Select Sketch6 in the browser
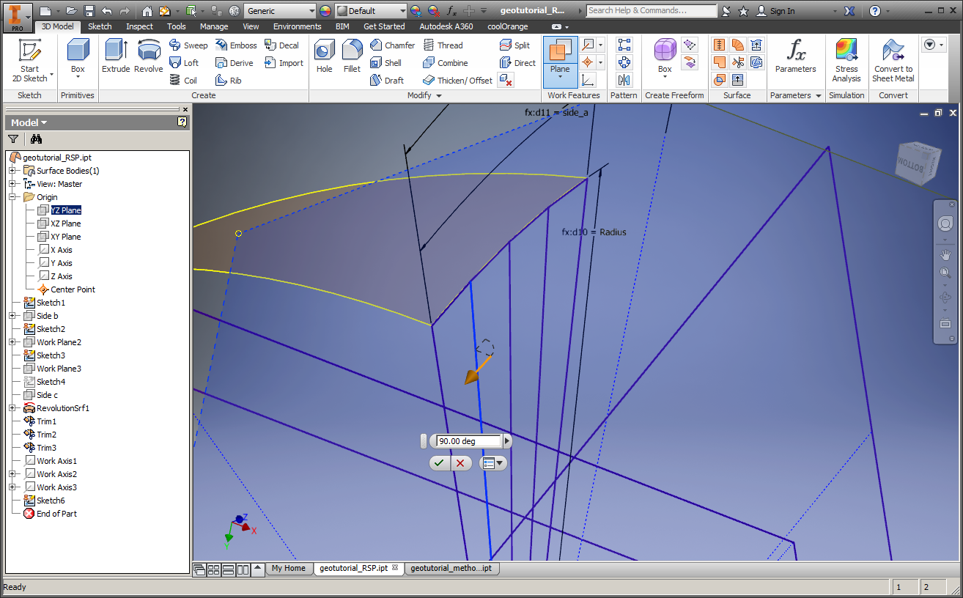963x598 pixels. [x=51, y=501]
